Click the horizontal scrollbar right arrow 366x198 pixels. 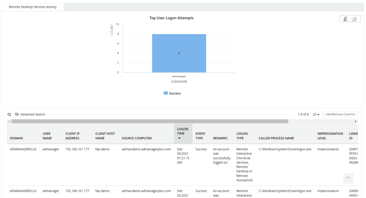[x=356, y=121]
